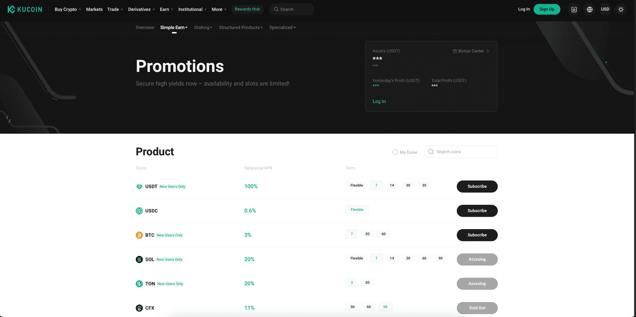Click the USD currency selector
The image size is (636, 317).
[605, 9]
